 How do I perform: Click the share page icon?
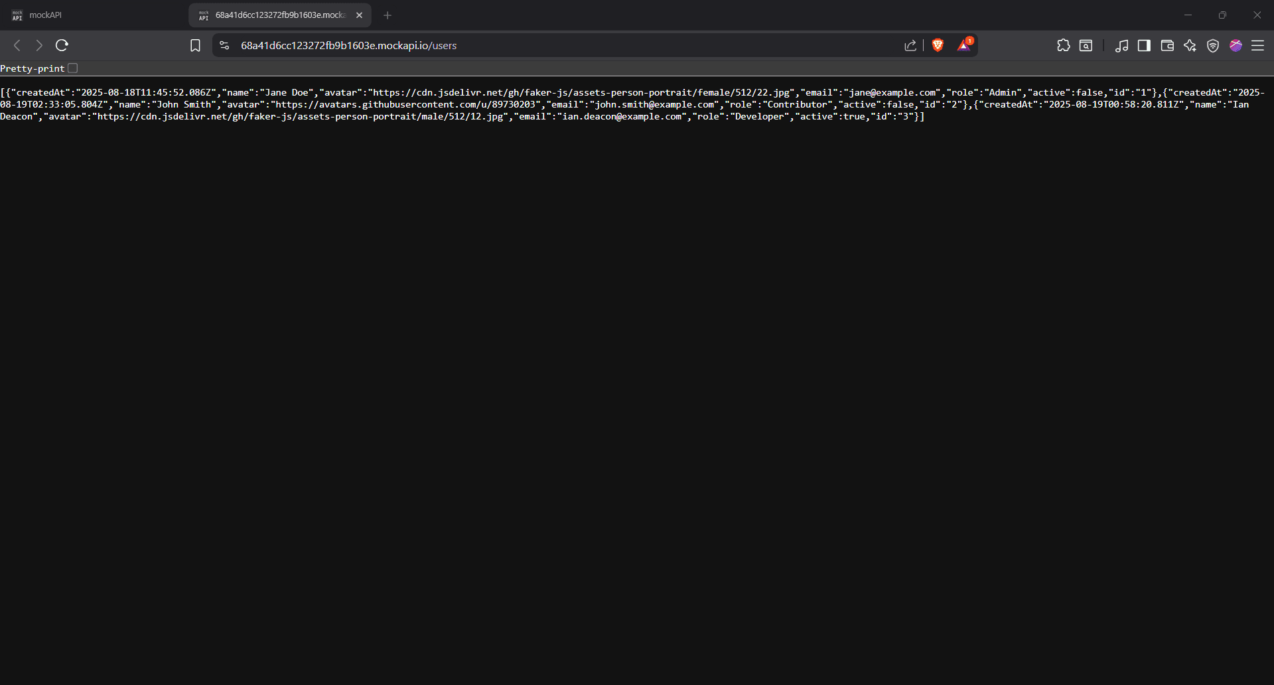[x=910, y=45]
